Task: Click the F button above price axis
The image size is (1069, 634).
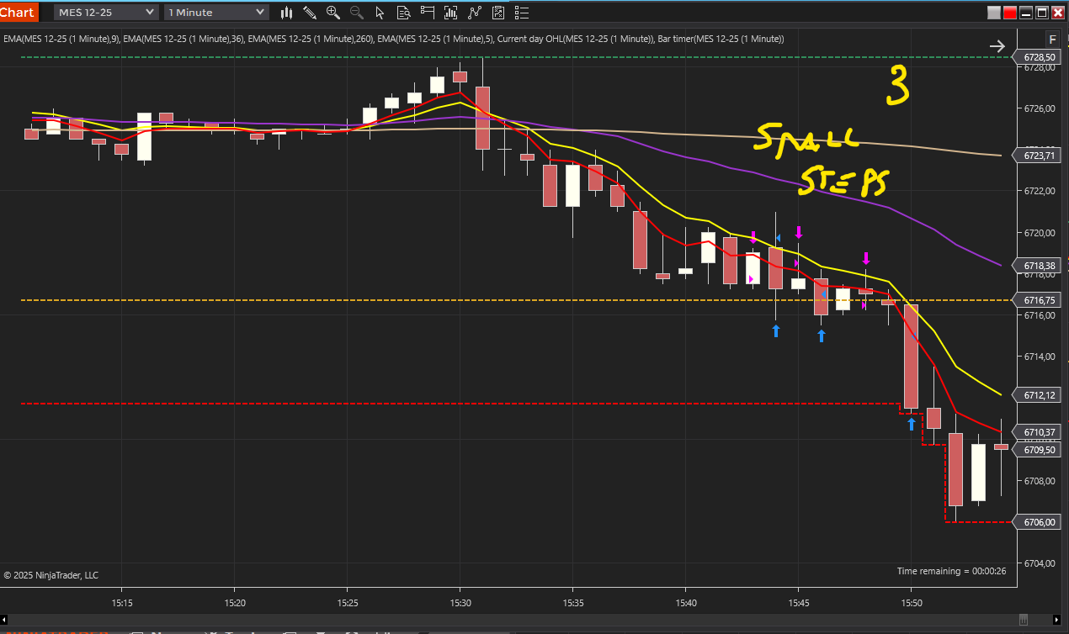Action: [1052, 40]
